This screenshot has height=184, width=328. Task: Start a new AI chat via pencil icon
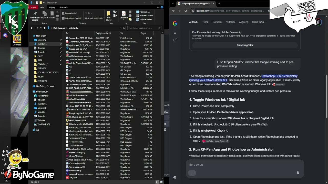[x=175, y=40]
